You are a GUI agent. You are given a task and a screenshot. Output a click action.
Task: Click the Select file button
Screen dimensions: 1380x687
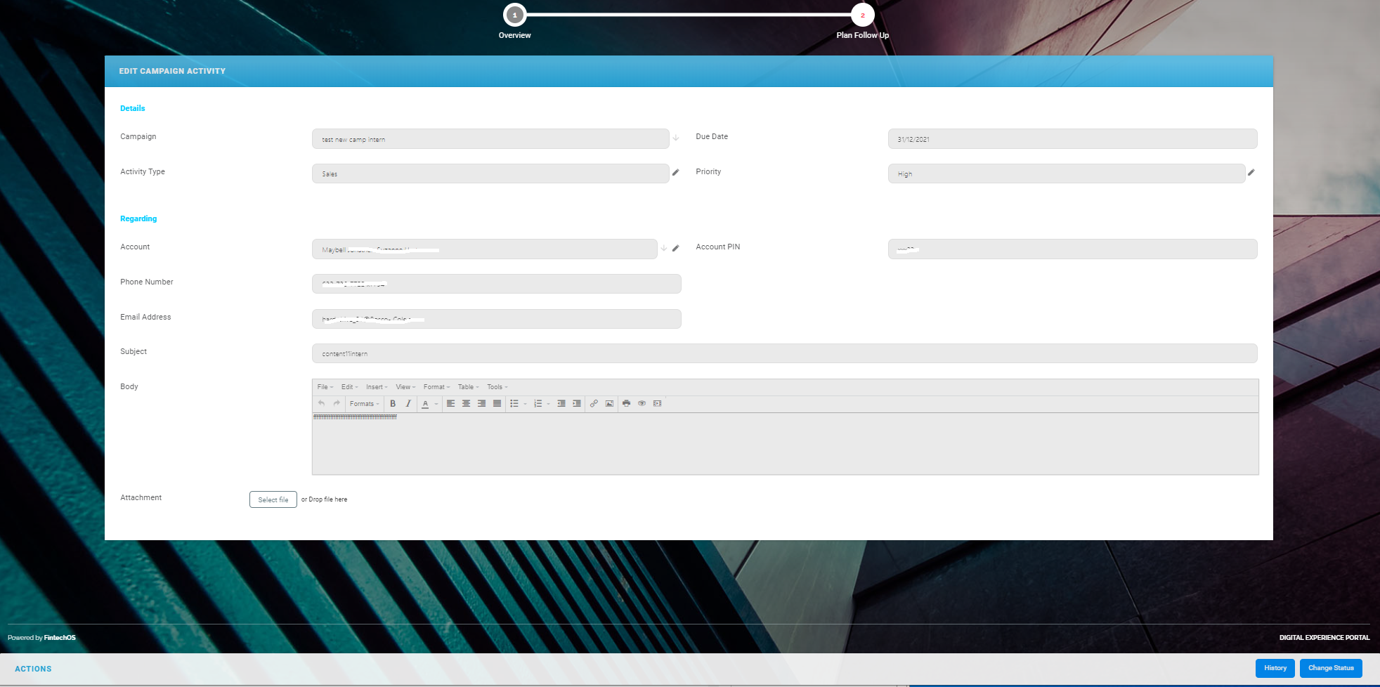(x=273, y=499)
